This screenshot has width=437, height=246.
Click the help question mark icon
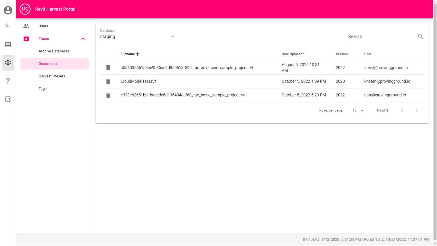coord(8,81)
